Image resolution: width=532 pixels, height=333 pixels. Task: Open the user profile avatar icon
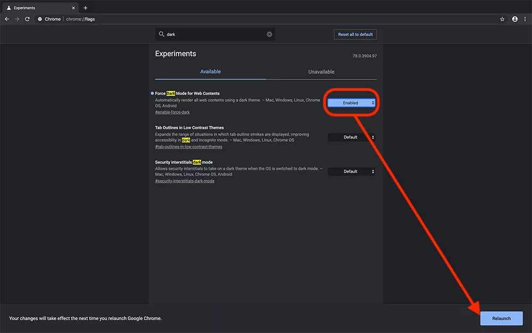(x=514, y=19)
